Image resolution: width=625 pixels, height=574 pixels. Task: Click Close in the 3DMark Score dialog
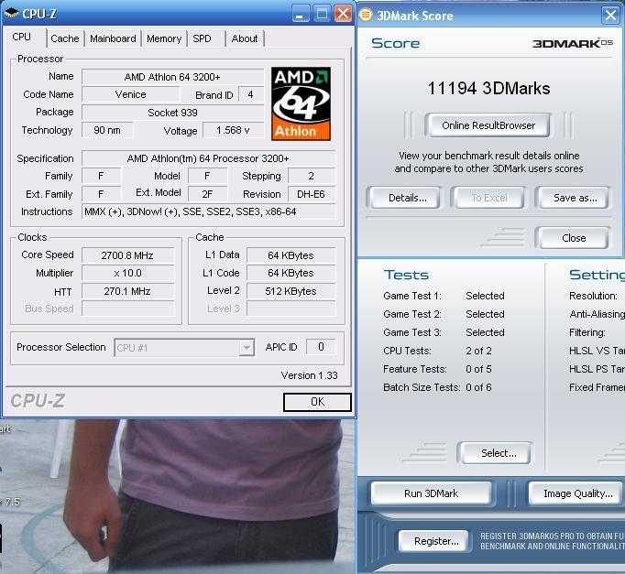pos(574,238)
